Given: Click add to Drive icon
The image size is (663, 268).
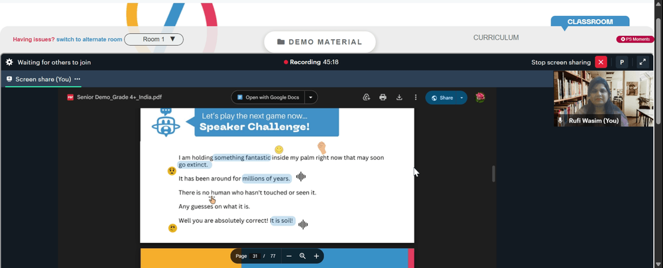Looking at the screenshot, I should 367,98.
